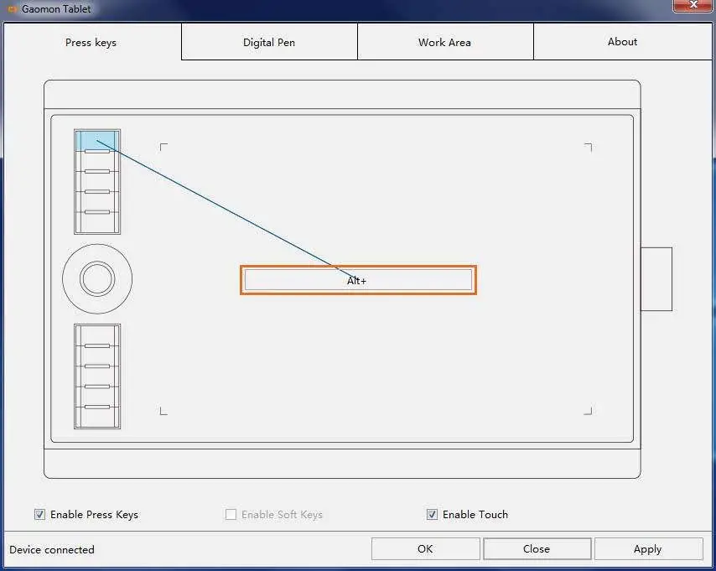Viewport: 716px width, 571px height.
Task: Toggle the Enable Soft Keys checkbox
Action: [x=231, y=514]
